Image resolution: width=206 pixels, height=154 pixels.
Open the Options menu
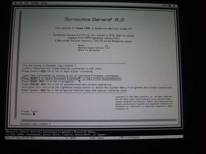[35, 3]
